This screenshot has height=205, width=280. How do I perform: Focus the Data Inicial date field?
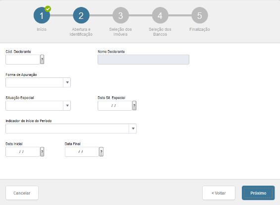22,152
